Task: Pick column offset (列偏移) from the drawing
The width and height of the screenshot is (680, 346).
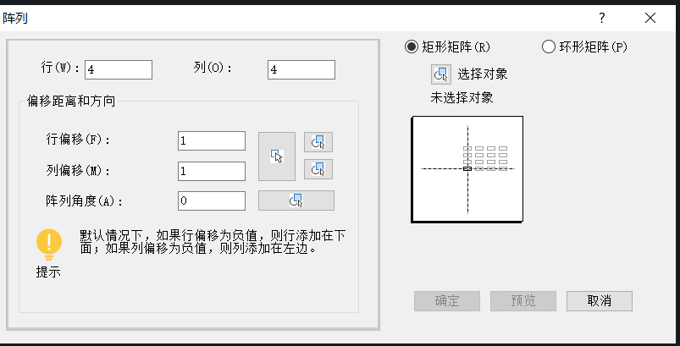Action: point(318,169)
